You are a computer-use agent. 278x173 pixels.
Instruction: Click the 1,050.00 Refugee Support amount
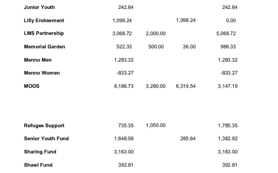pos(155,126)
